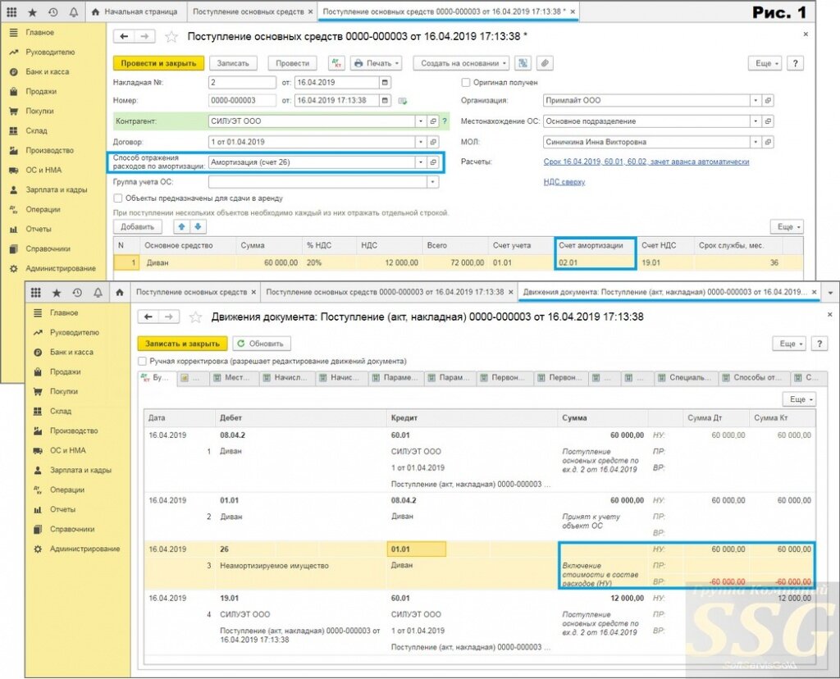Open Контрагент card via open icon
This screenshot has height=679, width=840.
pyautogui.click(x=433, y=121)
